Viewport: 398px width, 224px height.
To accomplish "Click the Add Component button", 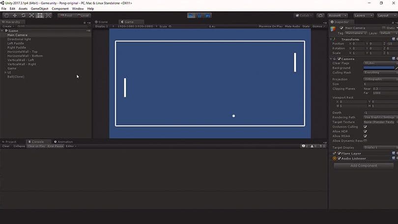I will pyautogui.click(x=364, y=166).
